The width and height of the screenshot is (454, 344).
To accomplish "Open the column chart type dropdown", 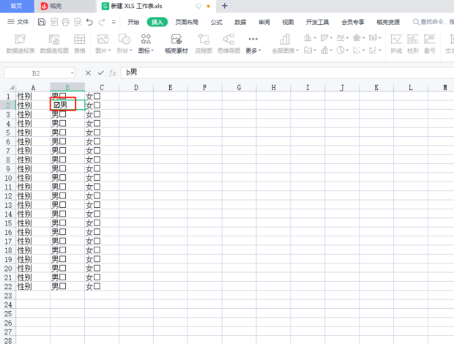I will [x=310, y=37].
